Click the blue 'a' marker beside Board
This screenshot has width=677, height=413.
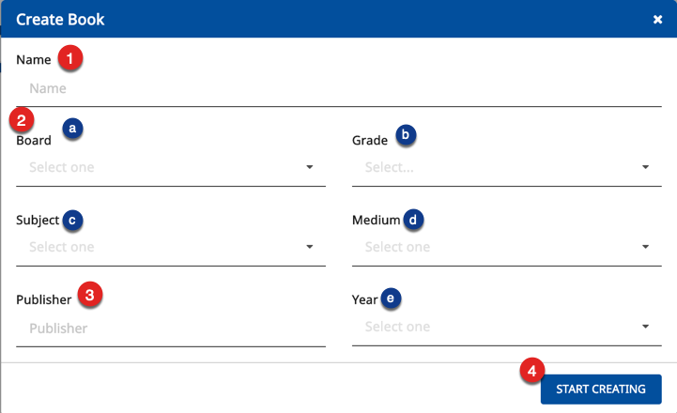coord(72,128)
